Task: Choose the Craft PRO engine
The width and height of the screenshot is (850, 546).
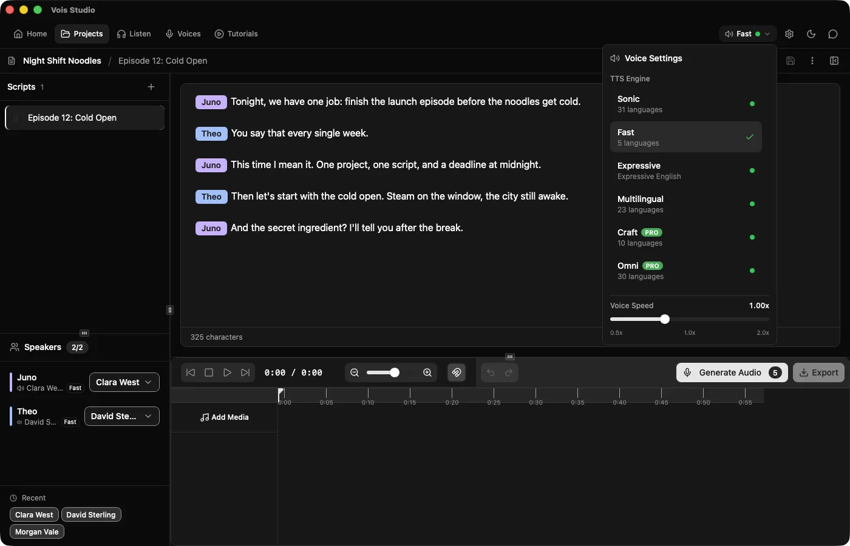Action: click(x=686, y=237)
